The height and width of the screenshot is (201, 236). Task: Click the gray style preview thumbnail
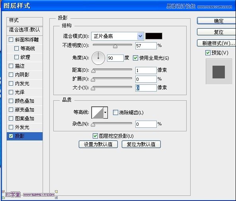click(219, 72)
